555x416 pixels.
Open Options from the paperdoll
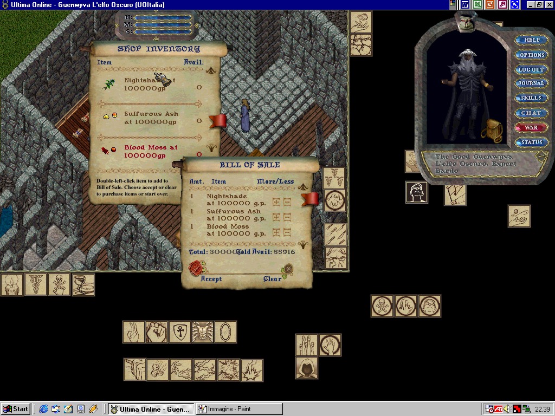pos(532,55)
